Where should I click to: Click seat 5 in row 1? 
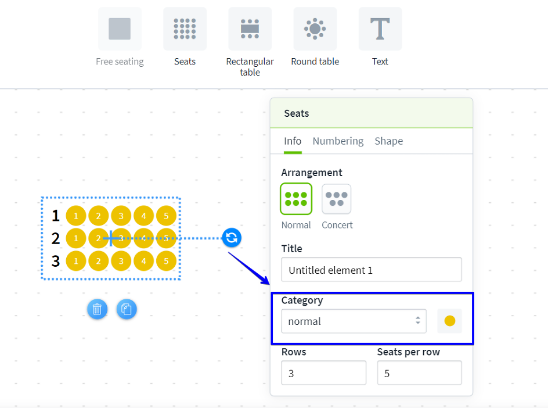166,216
